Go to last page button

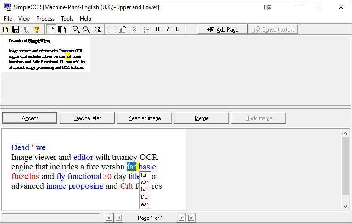click(x=191, y=218)
